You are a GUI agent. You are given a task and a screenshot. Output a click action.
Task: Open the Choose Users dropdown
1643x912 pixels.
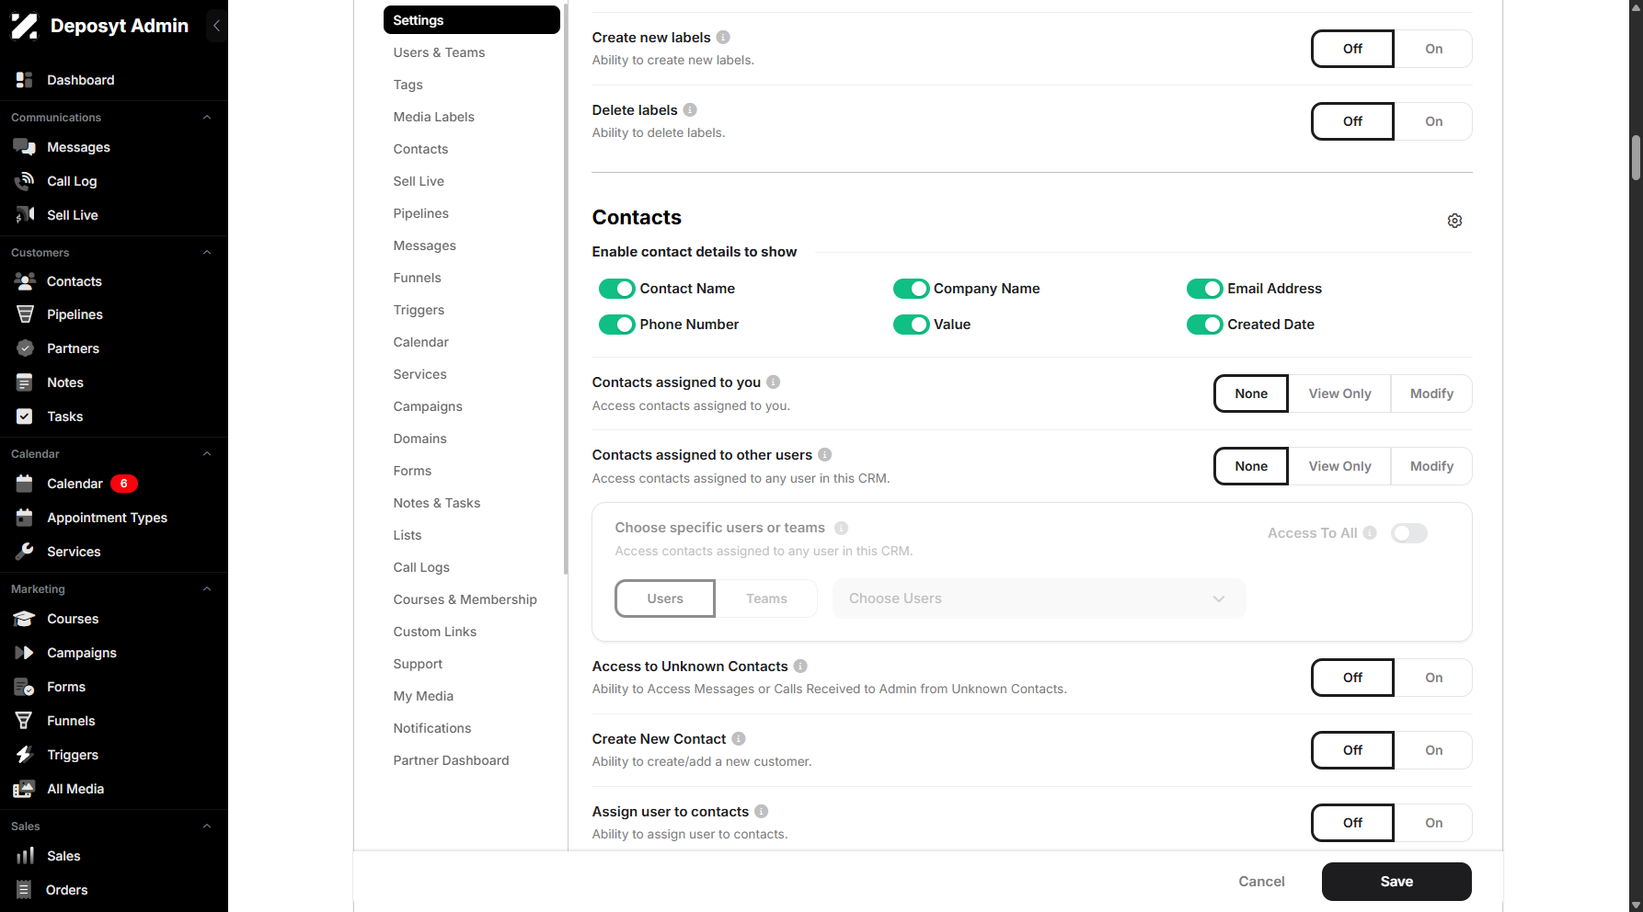[x=1040, y=598]
